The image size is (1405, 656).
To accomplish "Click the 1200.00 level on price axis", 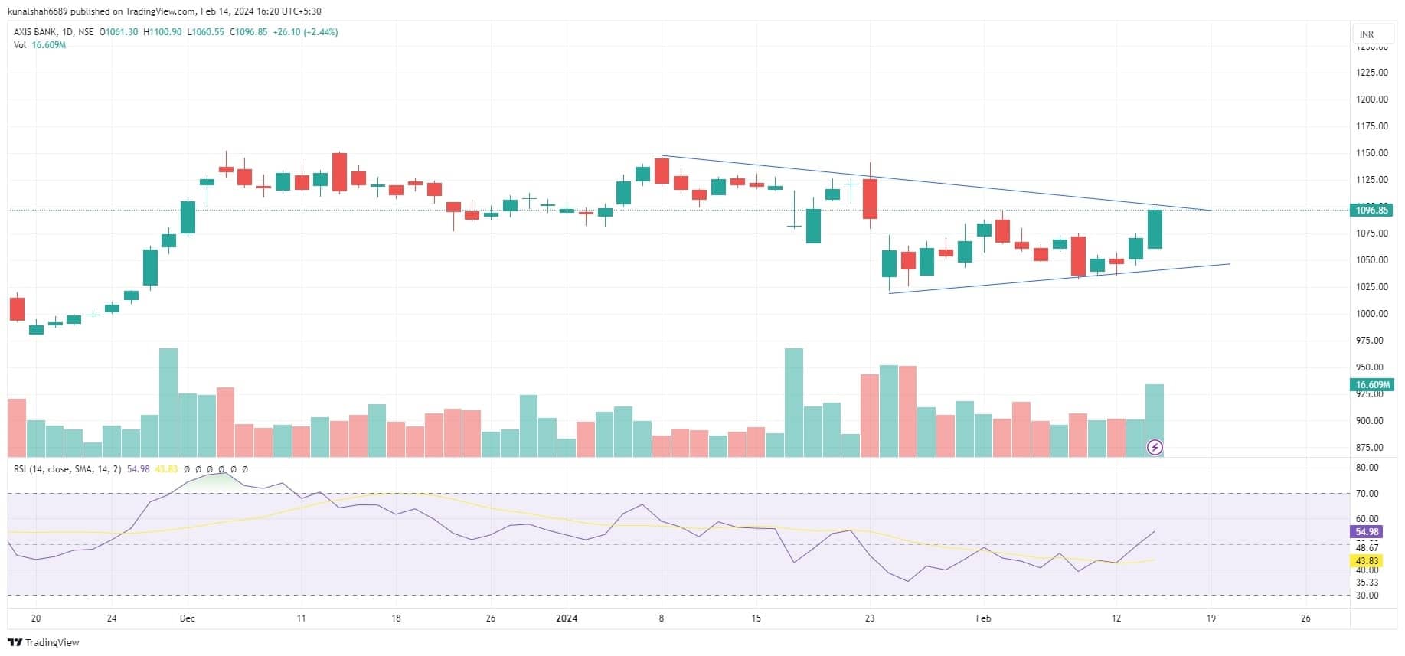I will (x=1371, y=100).
